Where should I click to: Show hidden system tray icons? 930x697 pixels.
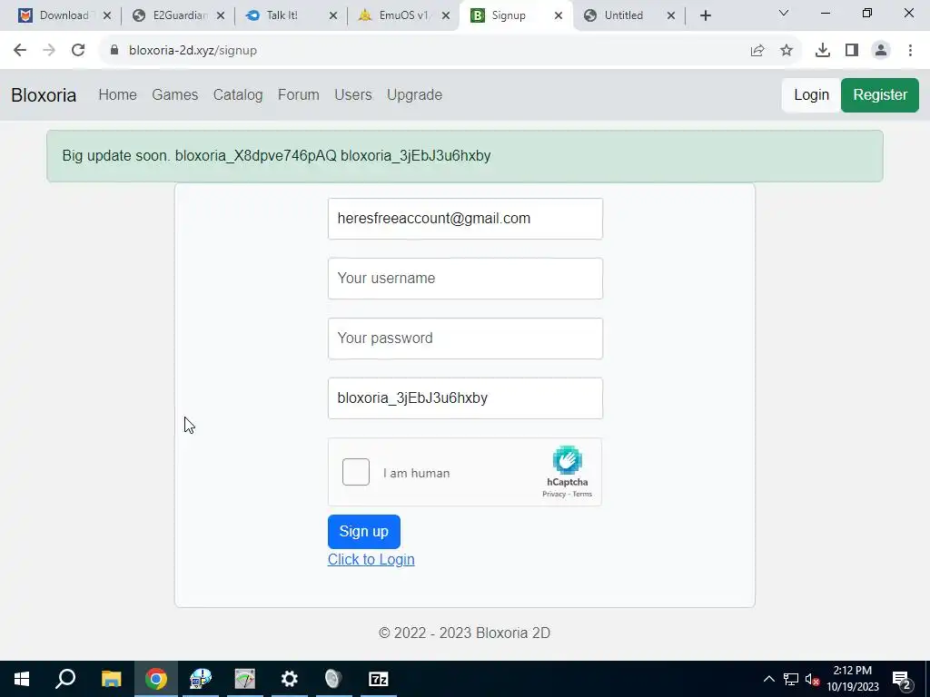pyautogui.click(x=768, y=679)
